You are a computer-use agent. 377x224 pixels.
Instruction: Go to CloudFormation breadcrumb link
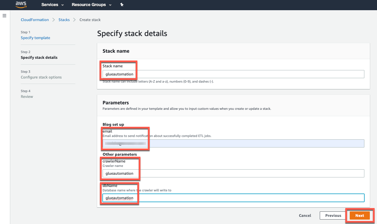coord(35,20)
